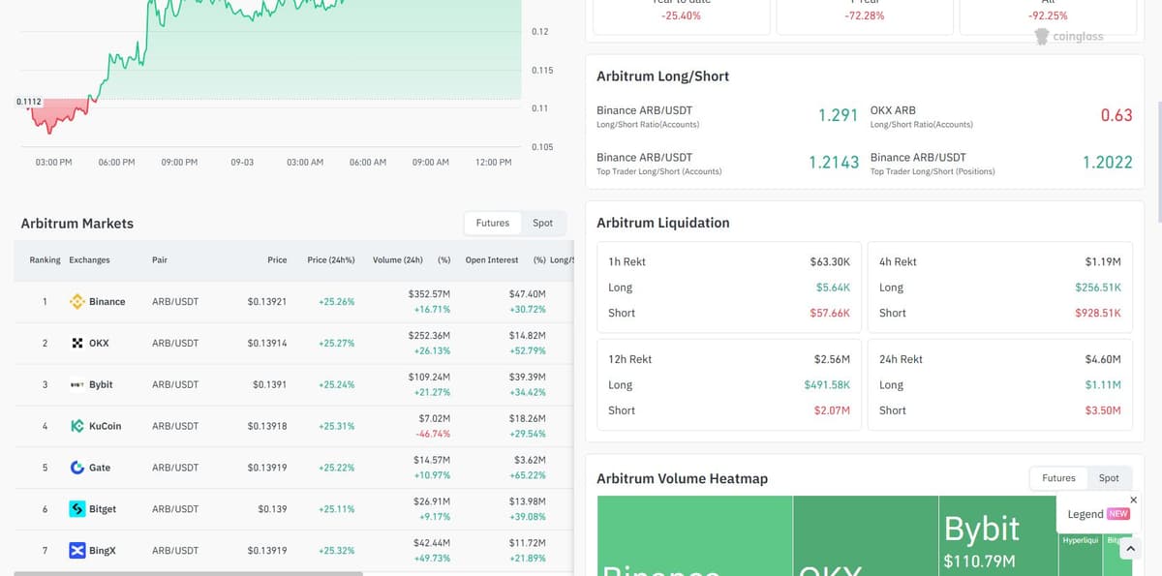Image resolution: width=1162 pixels, height=576 pixels.
Task: Sort by Open Interest column header
Action: pyautogui.click(x=492, y=260)
